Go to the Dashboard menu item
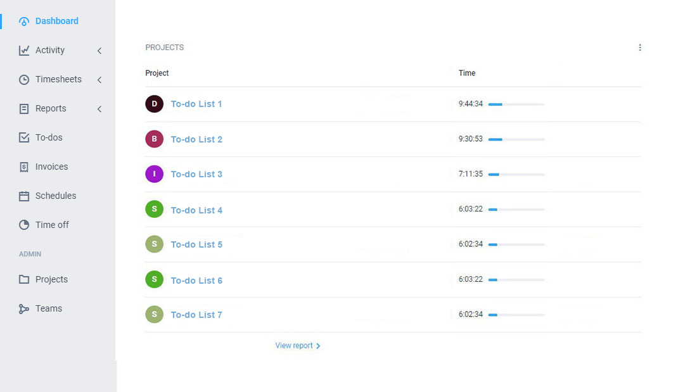This screenshot has height=392, width=697. [58, 22]
